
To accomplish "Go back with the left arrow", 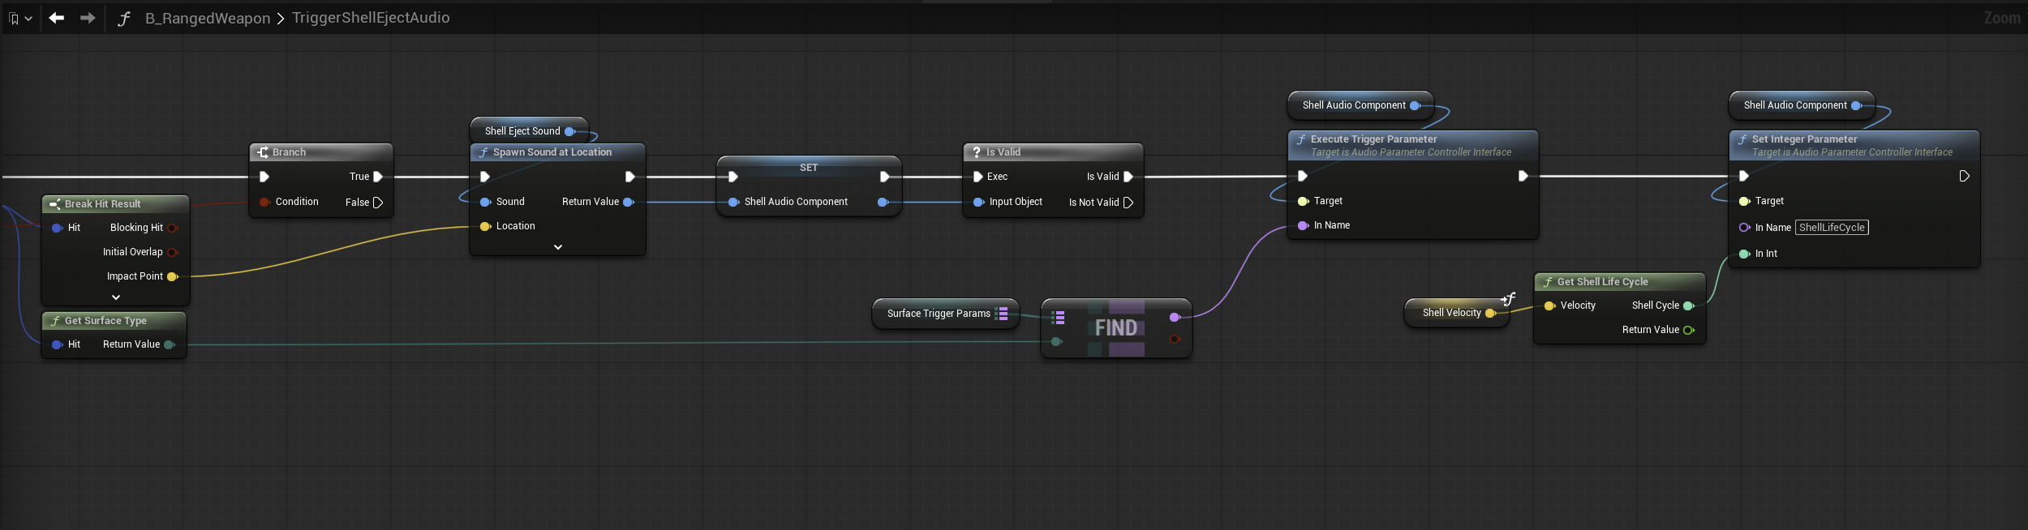I will tap(56, 17).
